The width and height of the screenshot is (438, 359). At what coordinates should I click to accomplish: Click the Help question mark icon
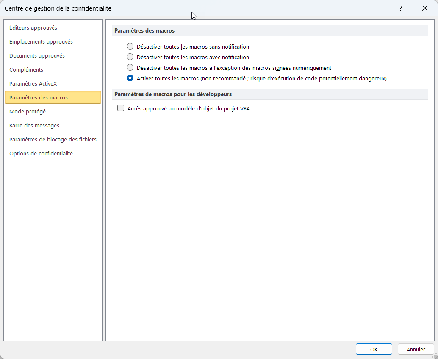[400, 8]
